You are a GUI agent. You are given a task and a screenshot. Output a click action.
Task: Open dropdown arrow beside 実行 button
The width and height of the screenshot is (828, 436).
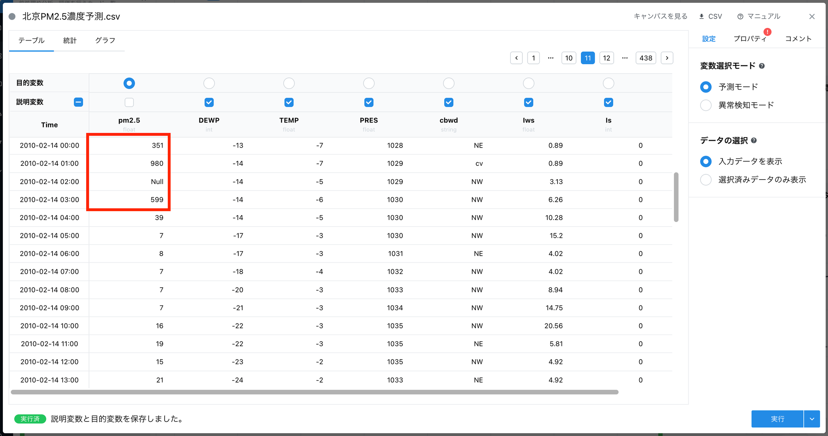point(812,419)
